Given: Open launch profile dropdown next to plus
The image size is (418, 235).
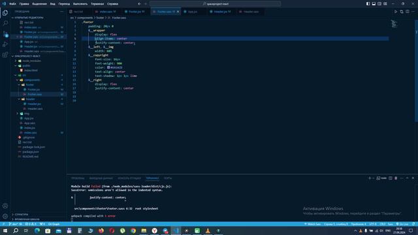Looking at the screenshot, I should click(x=374, y=178).
